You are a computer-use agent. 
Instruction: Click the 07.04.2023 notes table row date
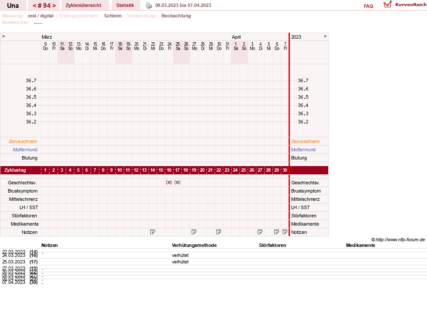(x=13, y=282)
